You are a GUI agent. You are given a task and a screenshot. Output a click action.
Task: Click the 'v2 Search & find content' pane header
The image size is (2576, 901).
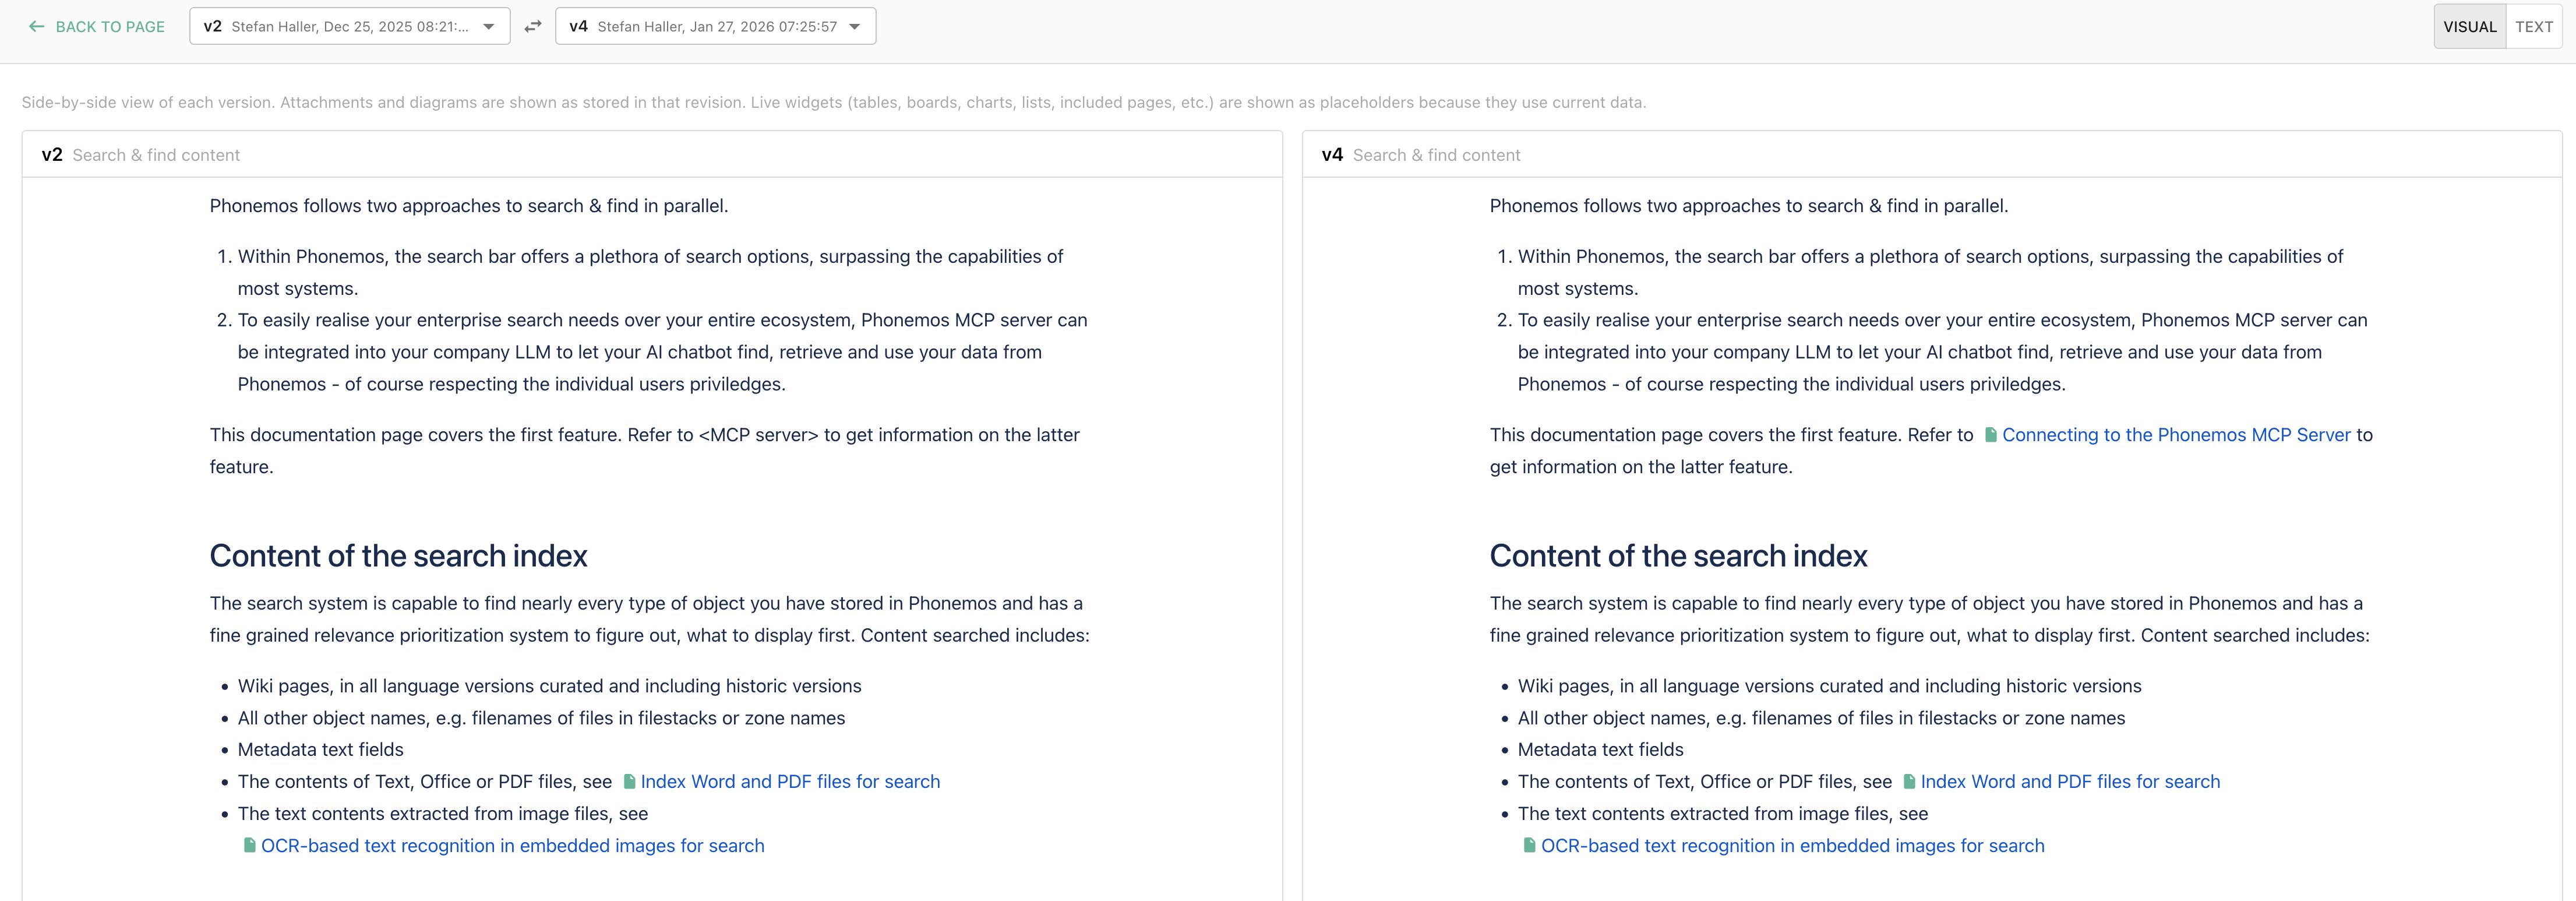click(x=652, y=155)
